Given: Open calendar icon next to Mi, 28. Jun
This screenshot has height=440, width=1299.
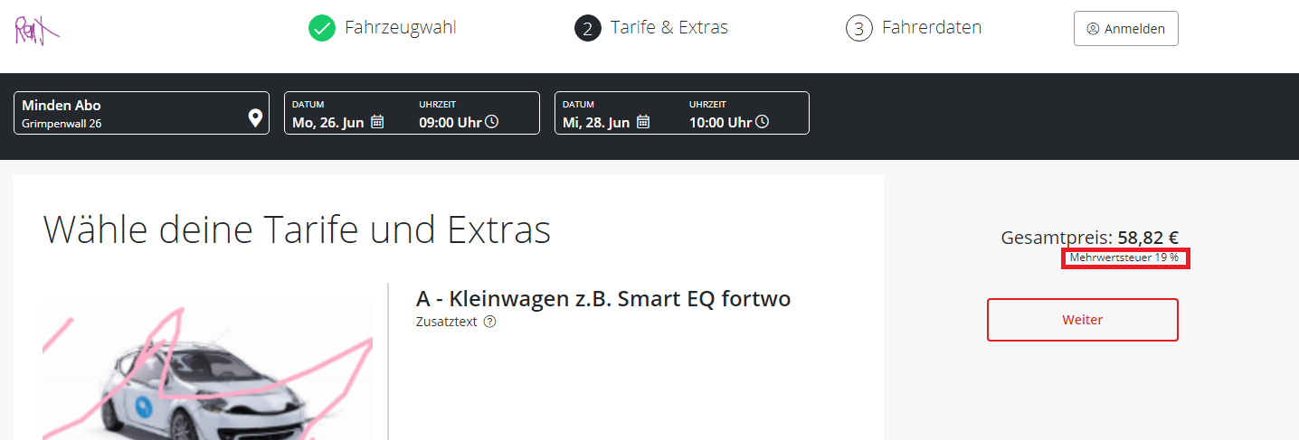Looking at the screenshot, I should [x=643, y=122].
